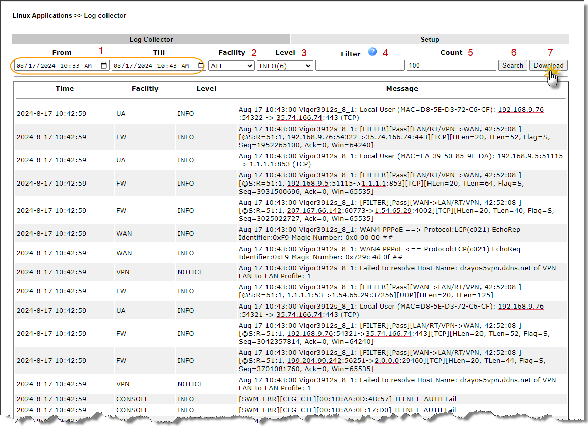Switch to the Log Collector tab

tap(151, 39)
